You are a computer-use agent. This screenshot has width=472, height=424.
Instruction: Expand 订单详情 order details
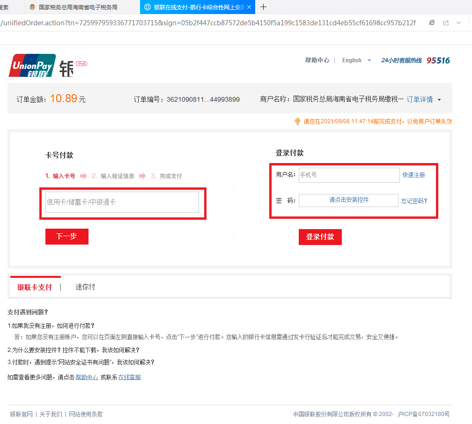tap(423, 99)
